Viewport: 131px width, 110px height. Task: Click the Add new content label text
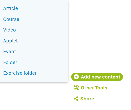pos(101,77)
